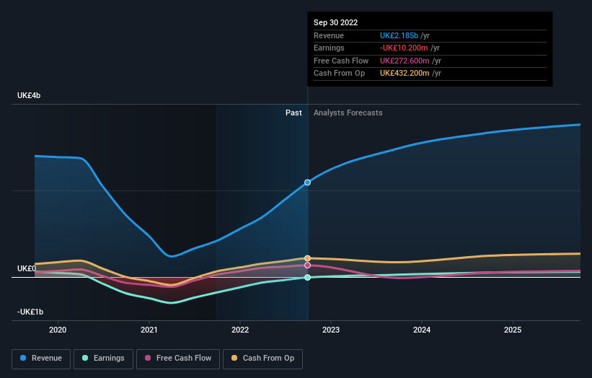Click the Free Cash Flow pink data point
Viewport: 592px width, 378px height.
coord(308,265)
